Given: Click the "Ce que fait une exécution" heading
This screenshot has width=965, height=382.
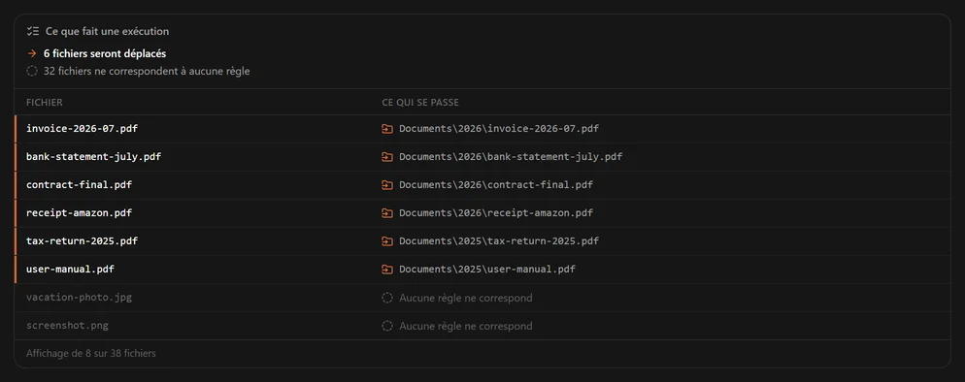Looking at the screenshot, I should (x=107, y=31).
